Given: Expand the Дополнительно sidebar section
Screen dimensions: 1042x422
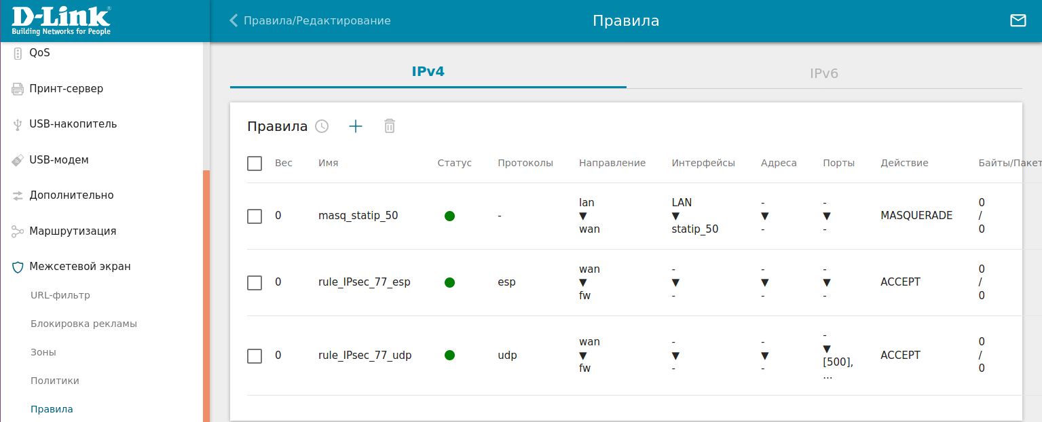Looking at the screenshot, I should point(71,195).
